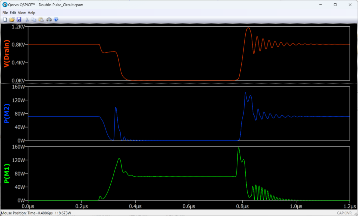The width and height of the screenshot is (358, 216).
Task: Click the P(M1) trace label
Action: (x=7, y=173)
